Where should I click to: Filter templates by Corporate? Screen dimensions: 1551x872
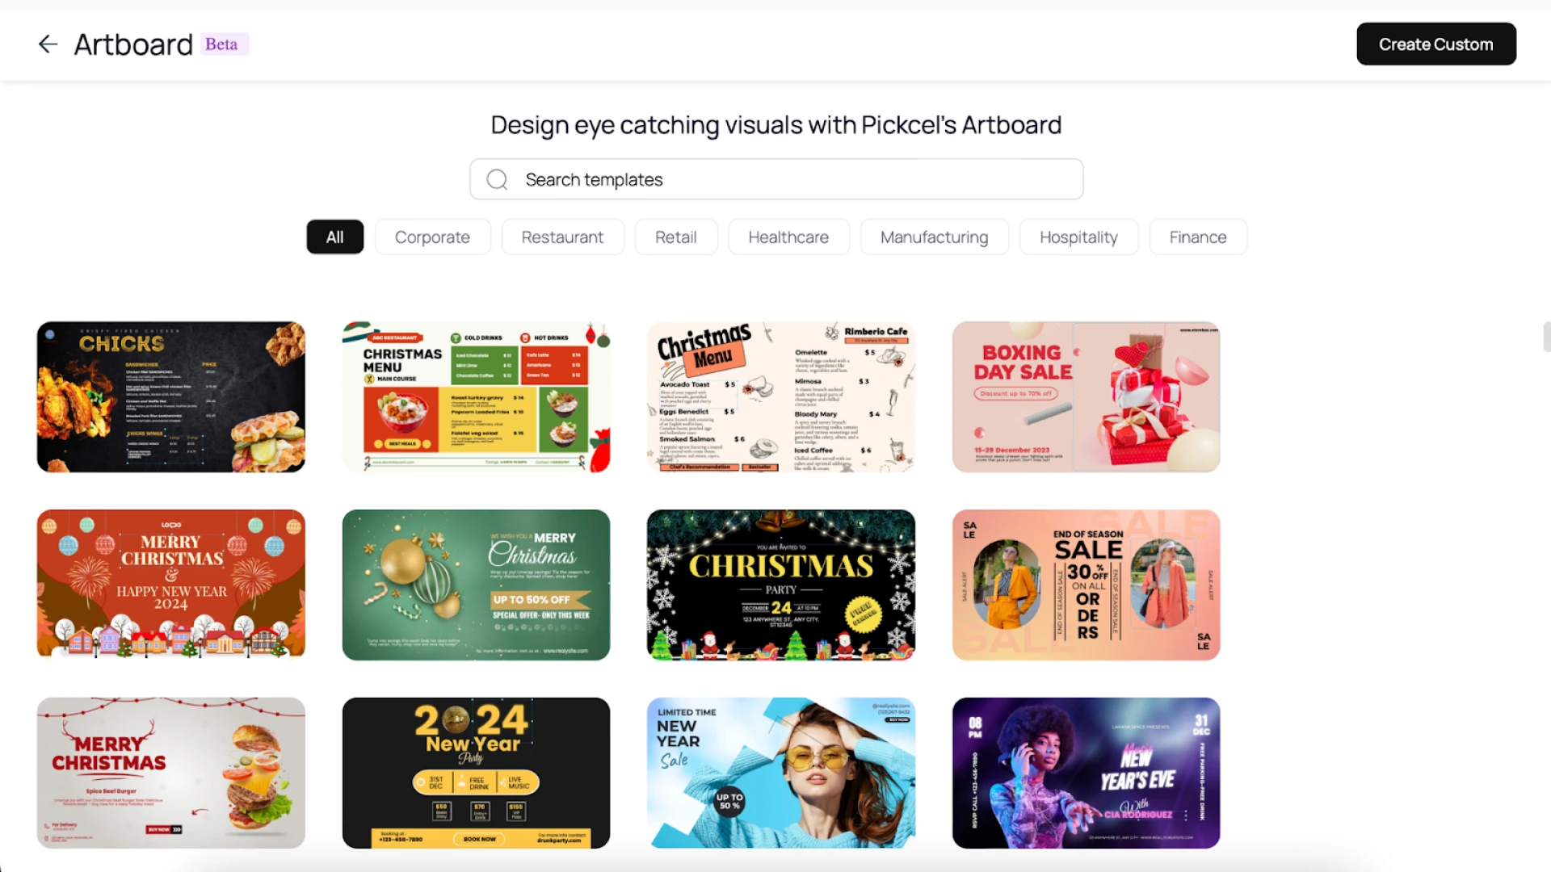coord(432,237)
